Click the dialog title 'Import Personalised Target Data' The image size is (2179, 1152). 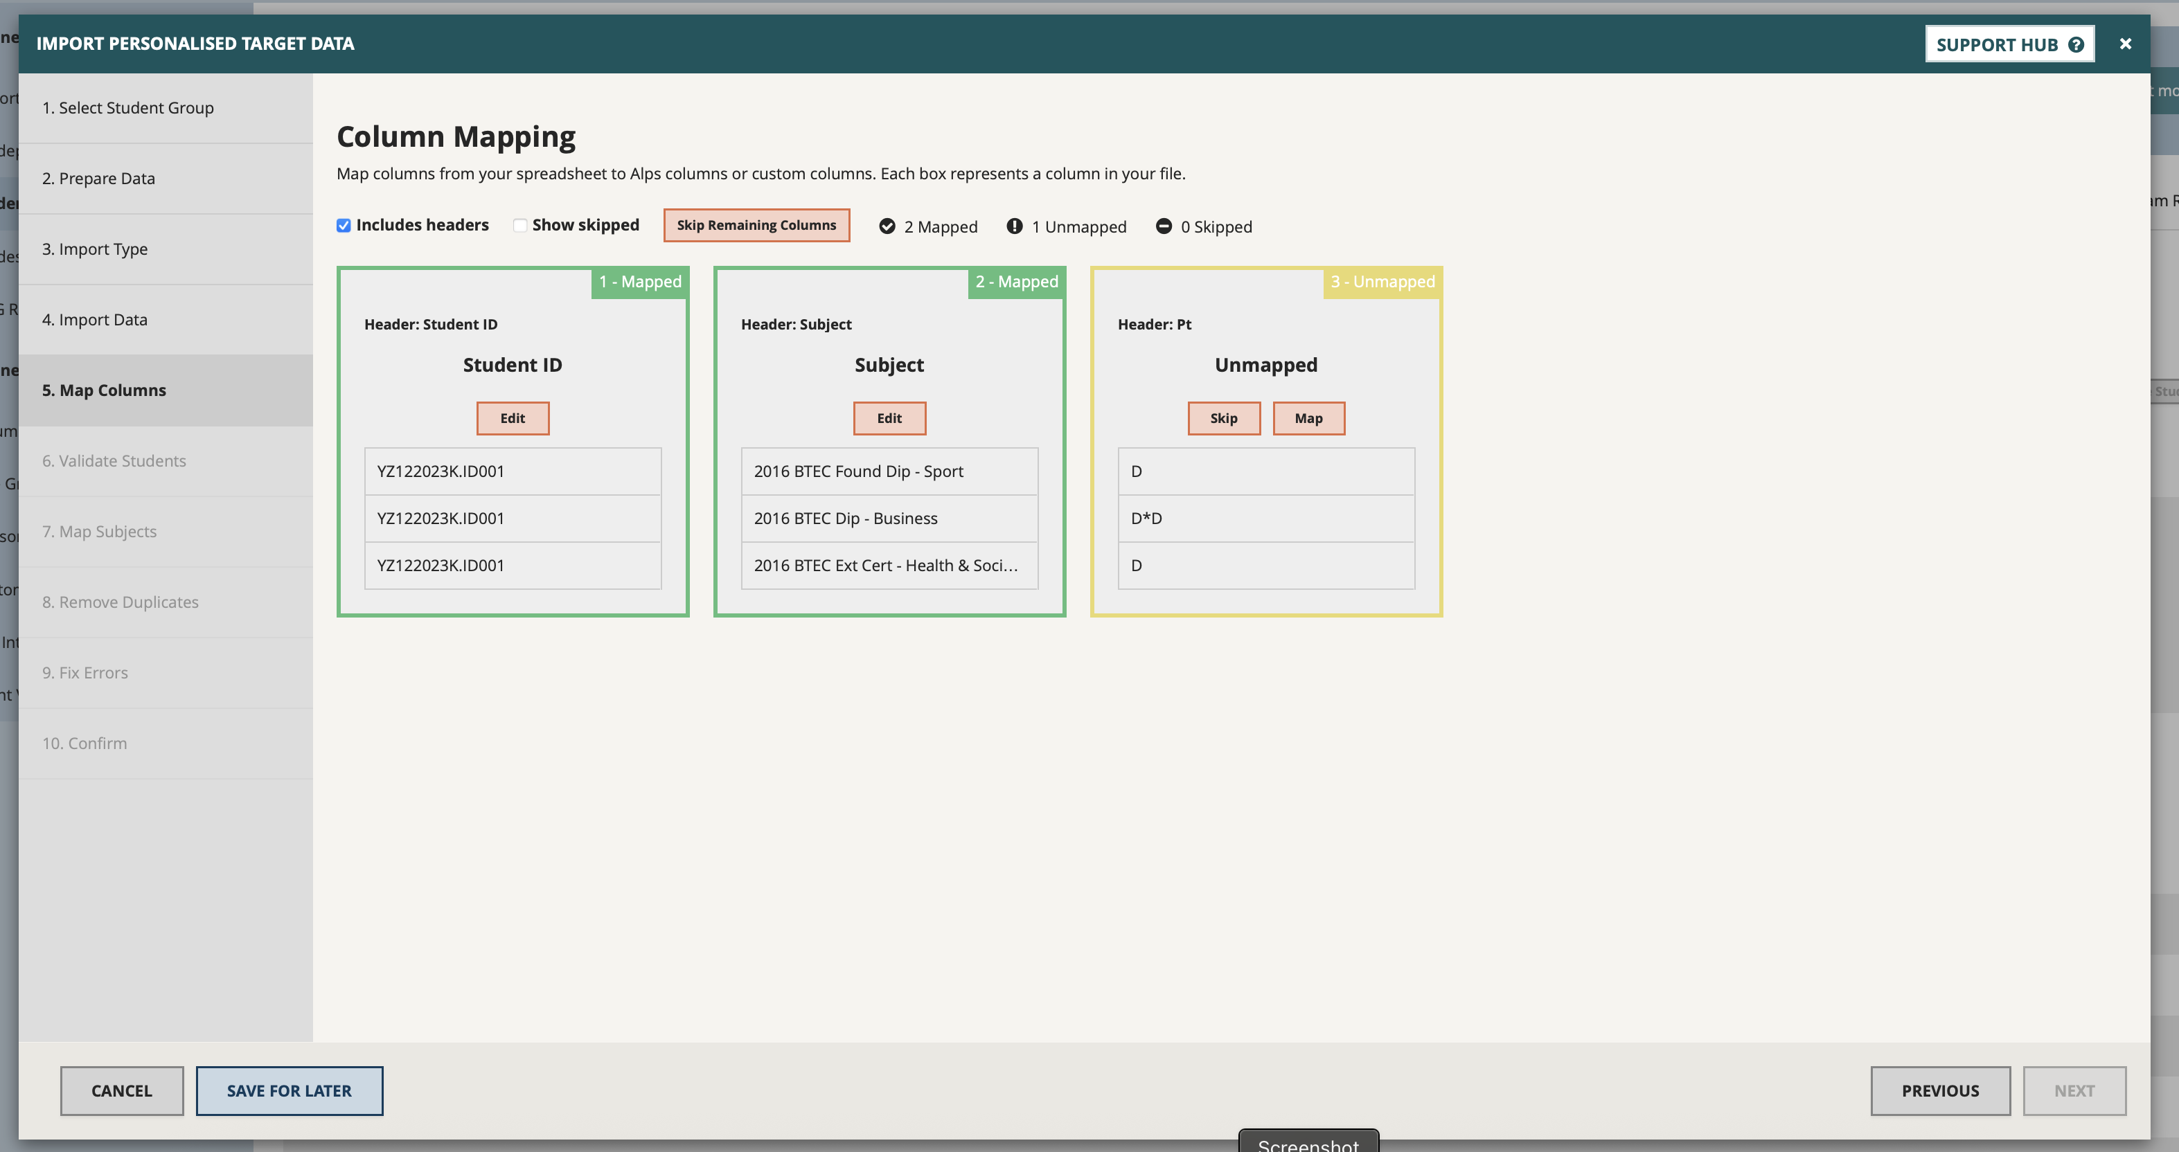(195, 44)
